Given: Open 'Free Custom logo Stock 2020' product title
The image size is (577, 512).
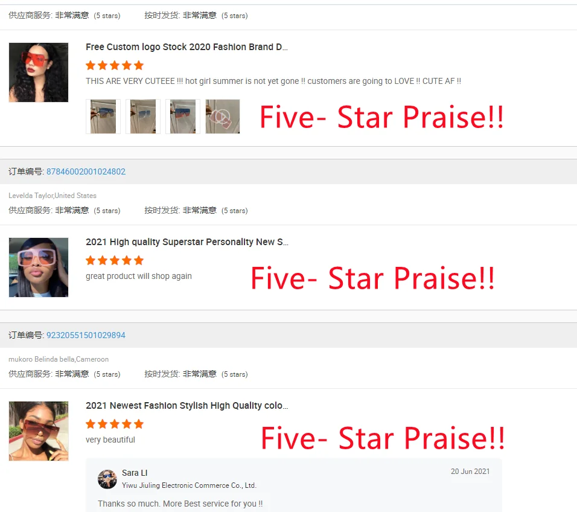Looking at the screenshot, I should point(186,47).
